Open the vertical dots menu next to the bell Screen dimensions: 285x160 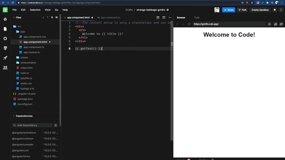click(281, 10)
